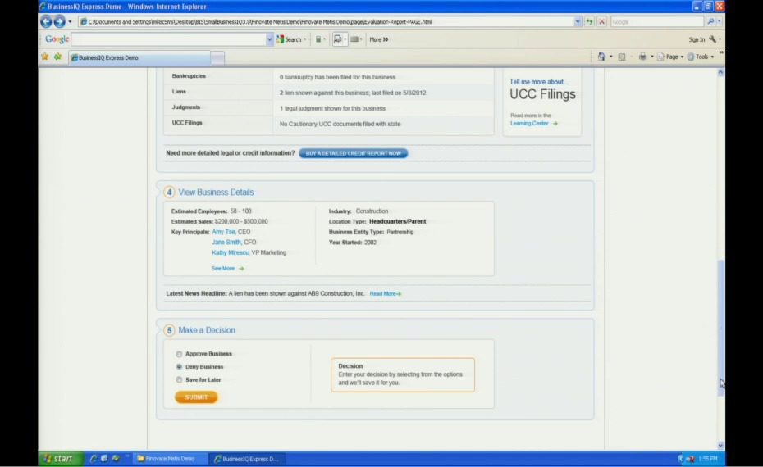Open the Google toolbar More menu
The image size is (763, 467).
pyautogui.click(x=378, y=39)
